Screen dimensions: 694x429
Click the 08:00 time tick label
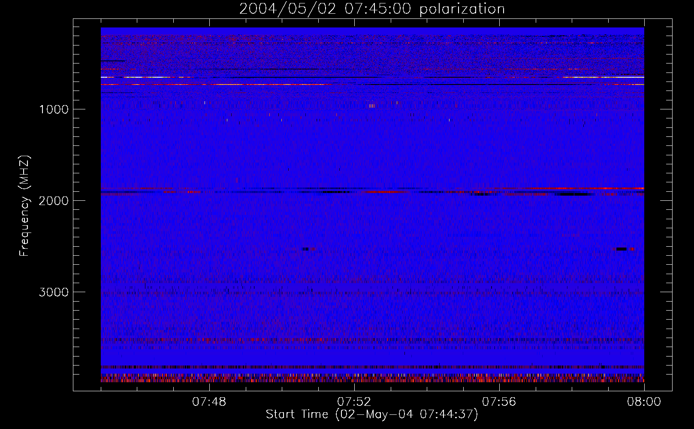point(644,402)
